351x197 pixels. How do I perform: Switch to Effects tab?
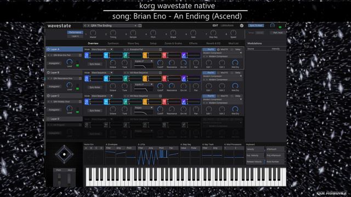click(193, 43)
